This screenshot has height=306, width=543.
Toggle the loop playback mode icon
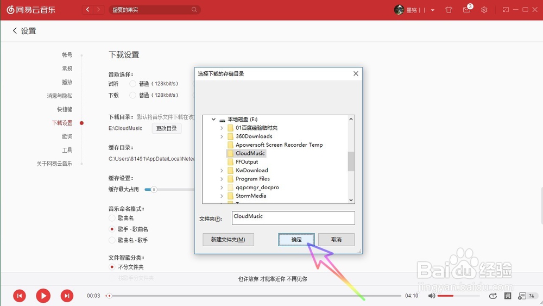tap(493, 296)
